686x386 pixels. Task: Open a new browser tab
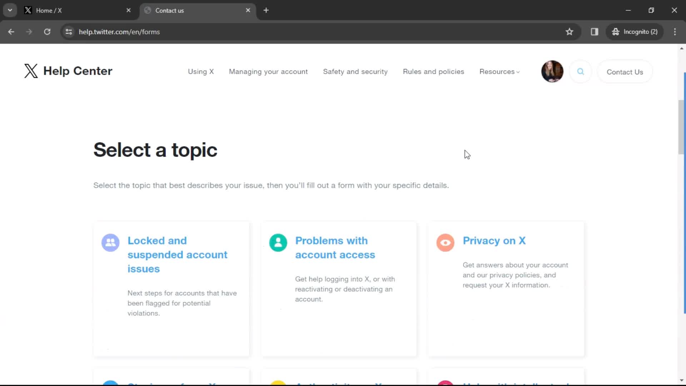click(x=266, y=10)
